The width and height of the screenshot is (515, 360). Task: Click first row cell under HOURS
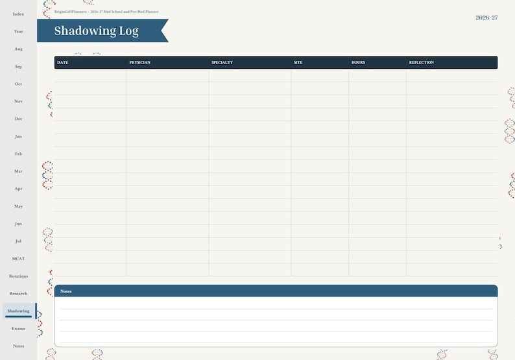point(377,75)
